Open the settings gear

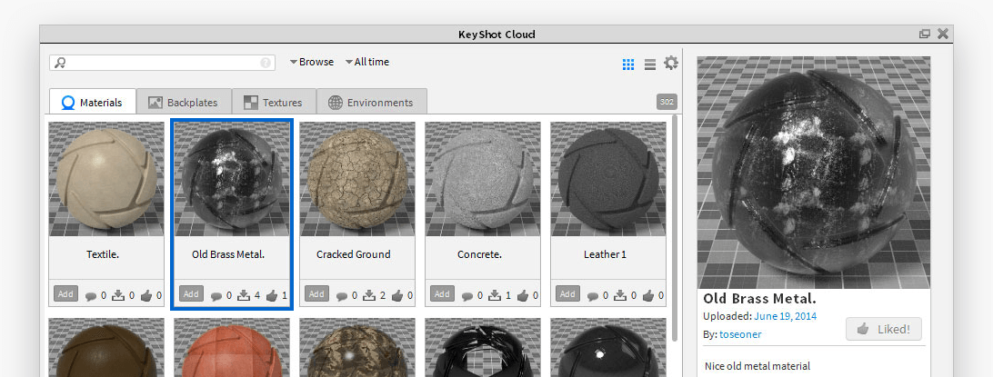[671, 63]
